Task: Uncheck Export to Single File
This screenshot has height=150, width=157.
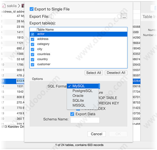Action: pos(32,9)
